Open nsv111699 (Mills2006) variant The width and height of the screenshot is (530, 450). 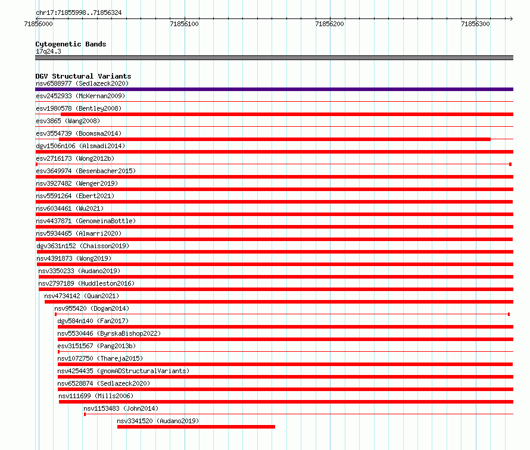coord(96,396)
